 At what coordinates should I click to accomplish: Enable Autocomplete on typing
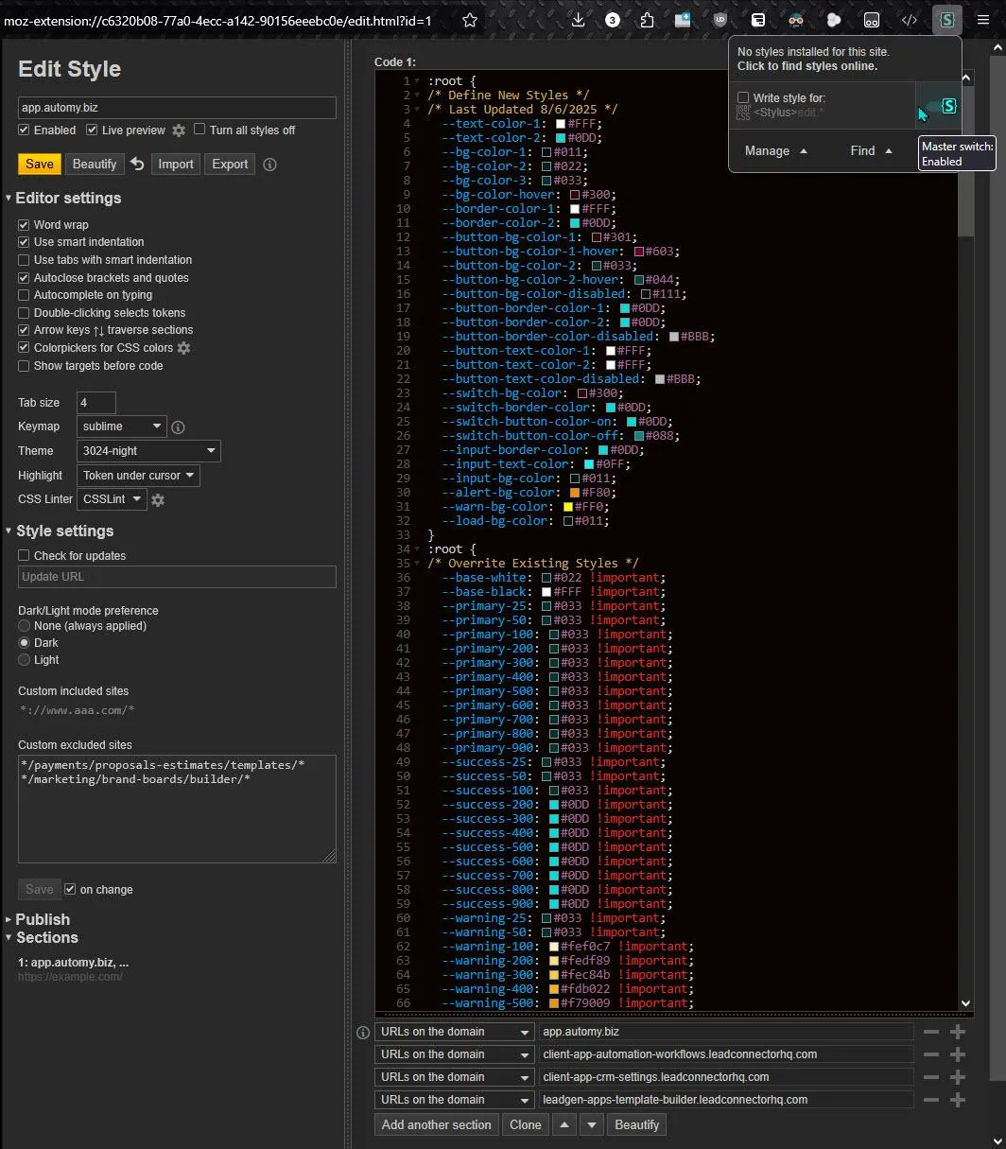(x=25, y=295)
